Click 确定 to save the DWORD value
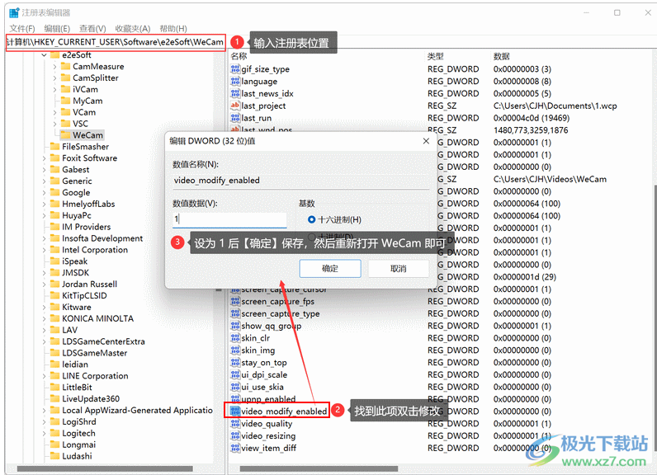Screen dimensions: 657x475 330,268
